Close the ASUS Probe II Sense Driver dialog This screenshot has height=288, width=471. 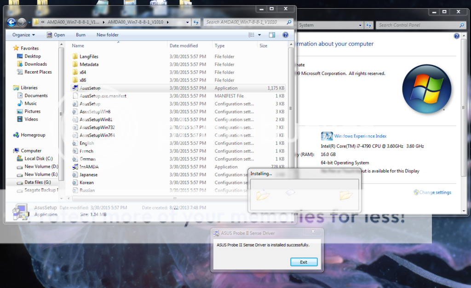coord(313,231)
